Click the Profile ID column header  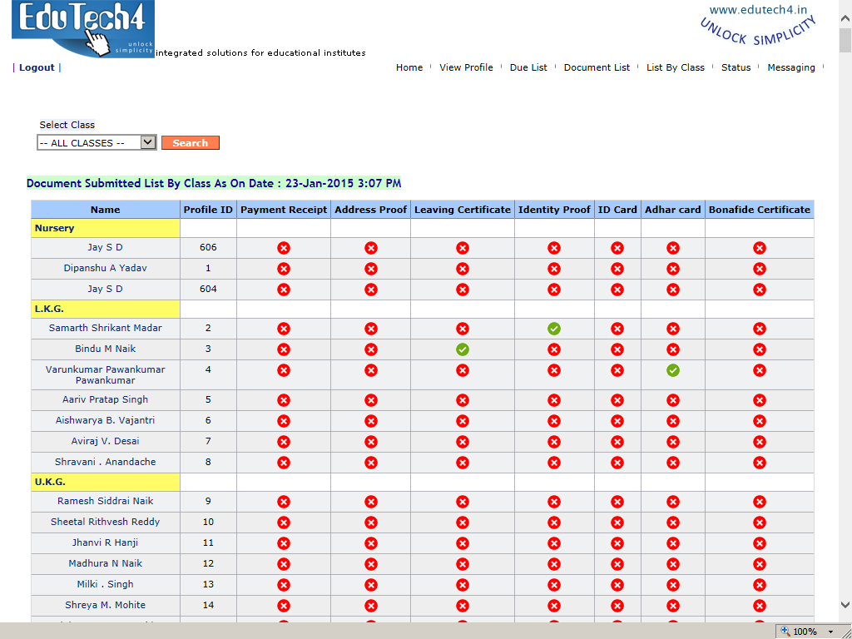(208, 210)
